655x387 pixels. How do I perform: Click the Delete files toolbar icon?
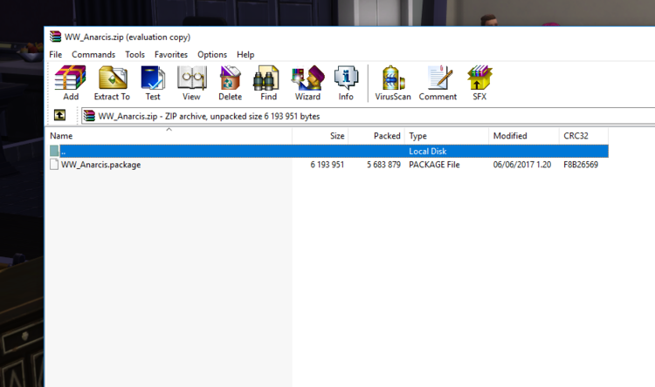click(230, 83)
